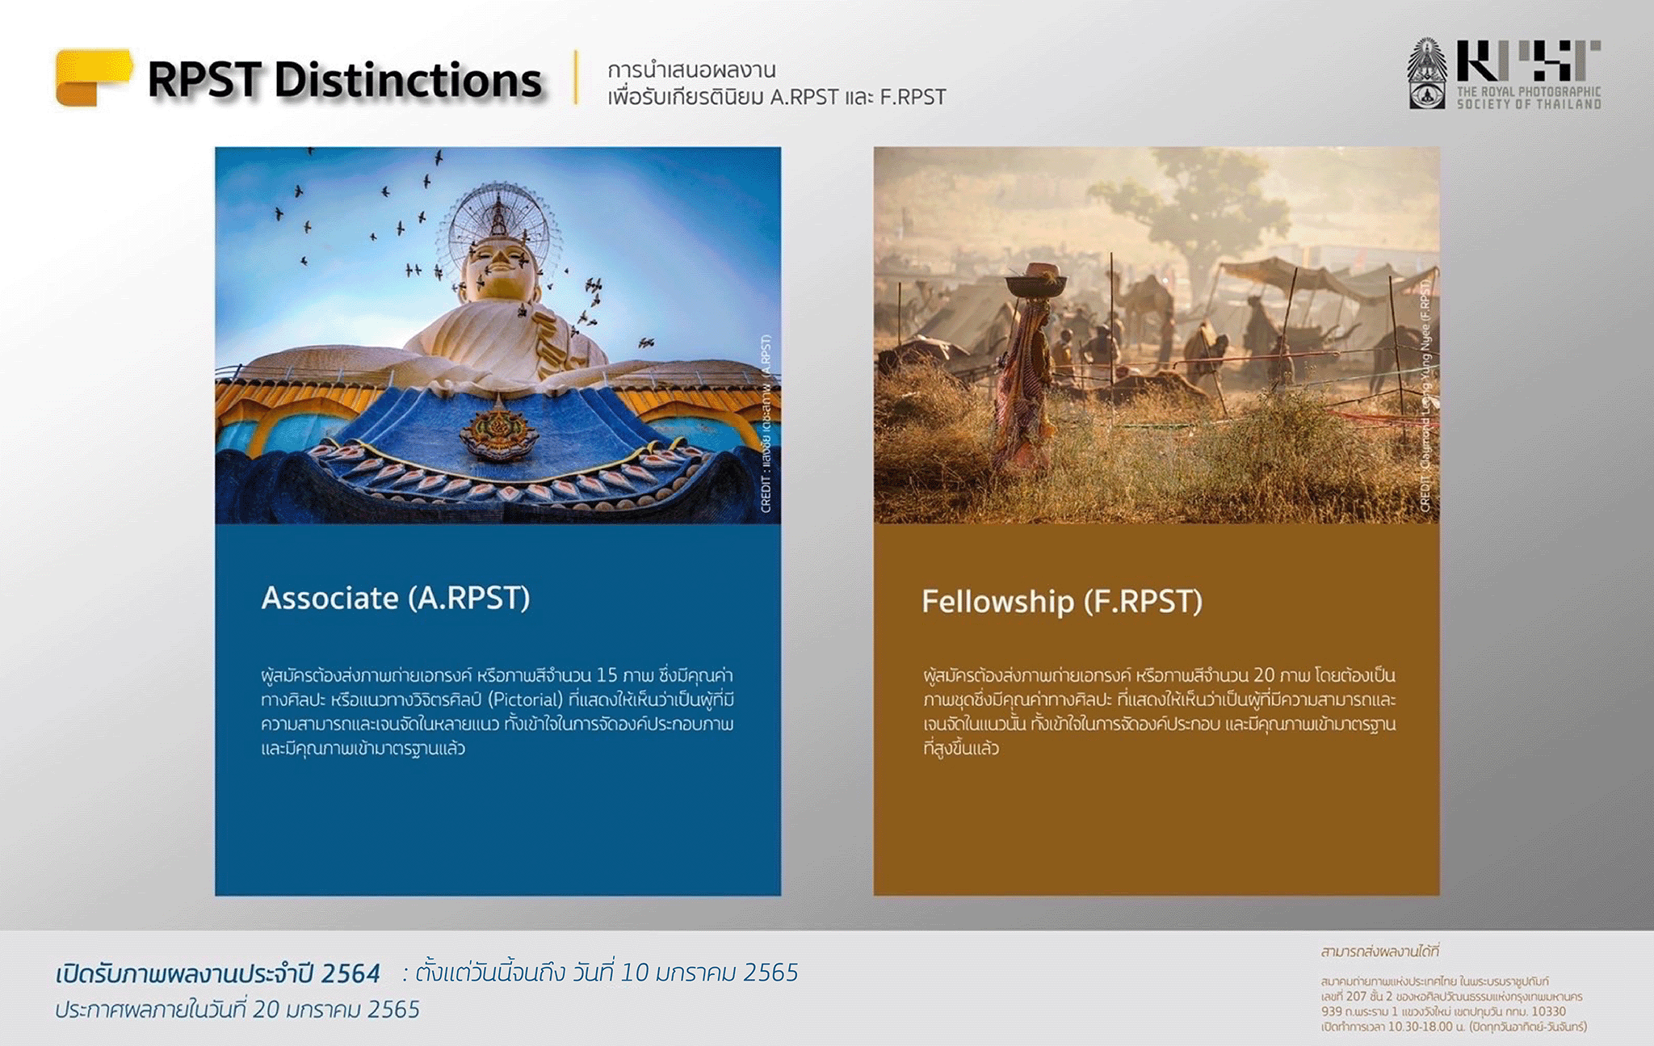Open the Buddha statue photo thumbnail

[x=497, y=335]
